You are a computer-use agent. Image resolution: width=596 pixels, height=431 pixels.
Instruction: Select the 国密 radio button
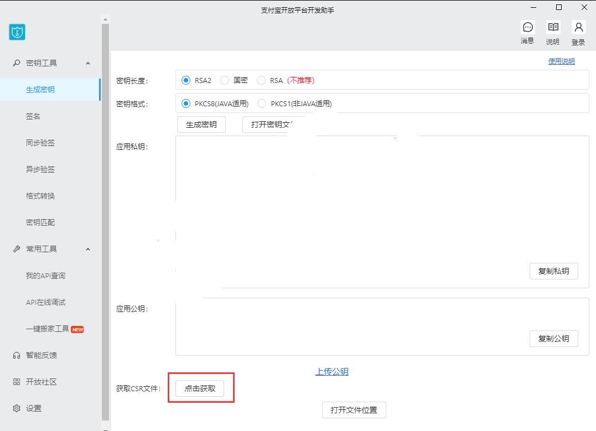[x=225, y=80]
